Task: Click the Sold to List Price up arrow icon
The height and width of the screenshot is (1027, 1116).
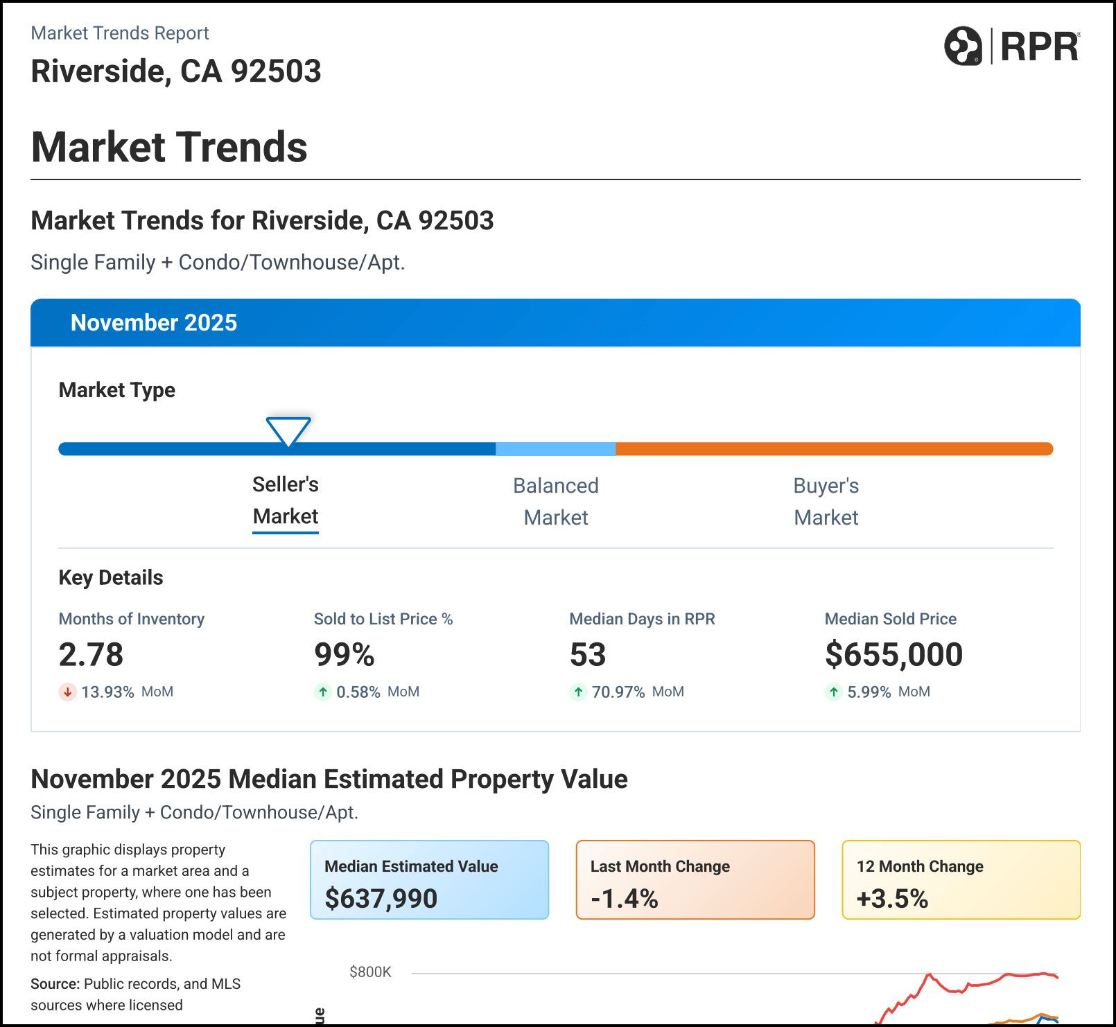Action: click(x=323, y=692)
